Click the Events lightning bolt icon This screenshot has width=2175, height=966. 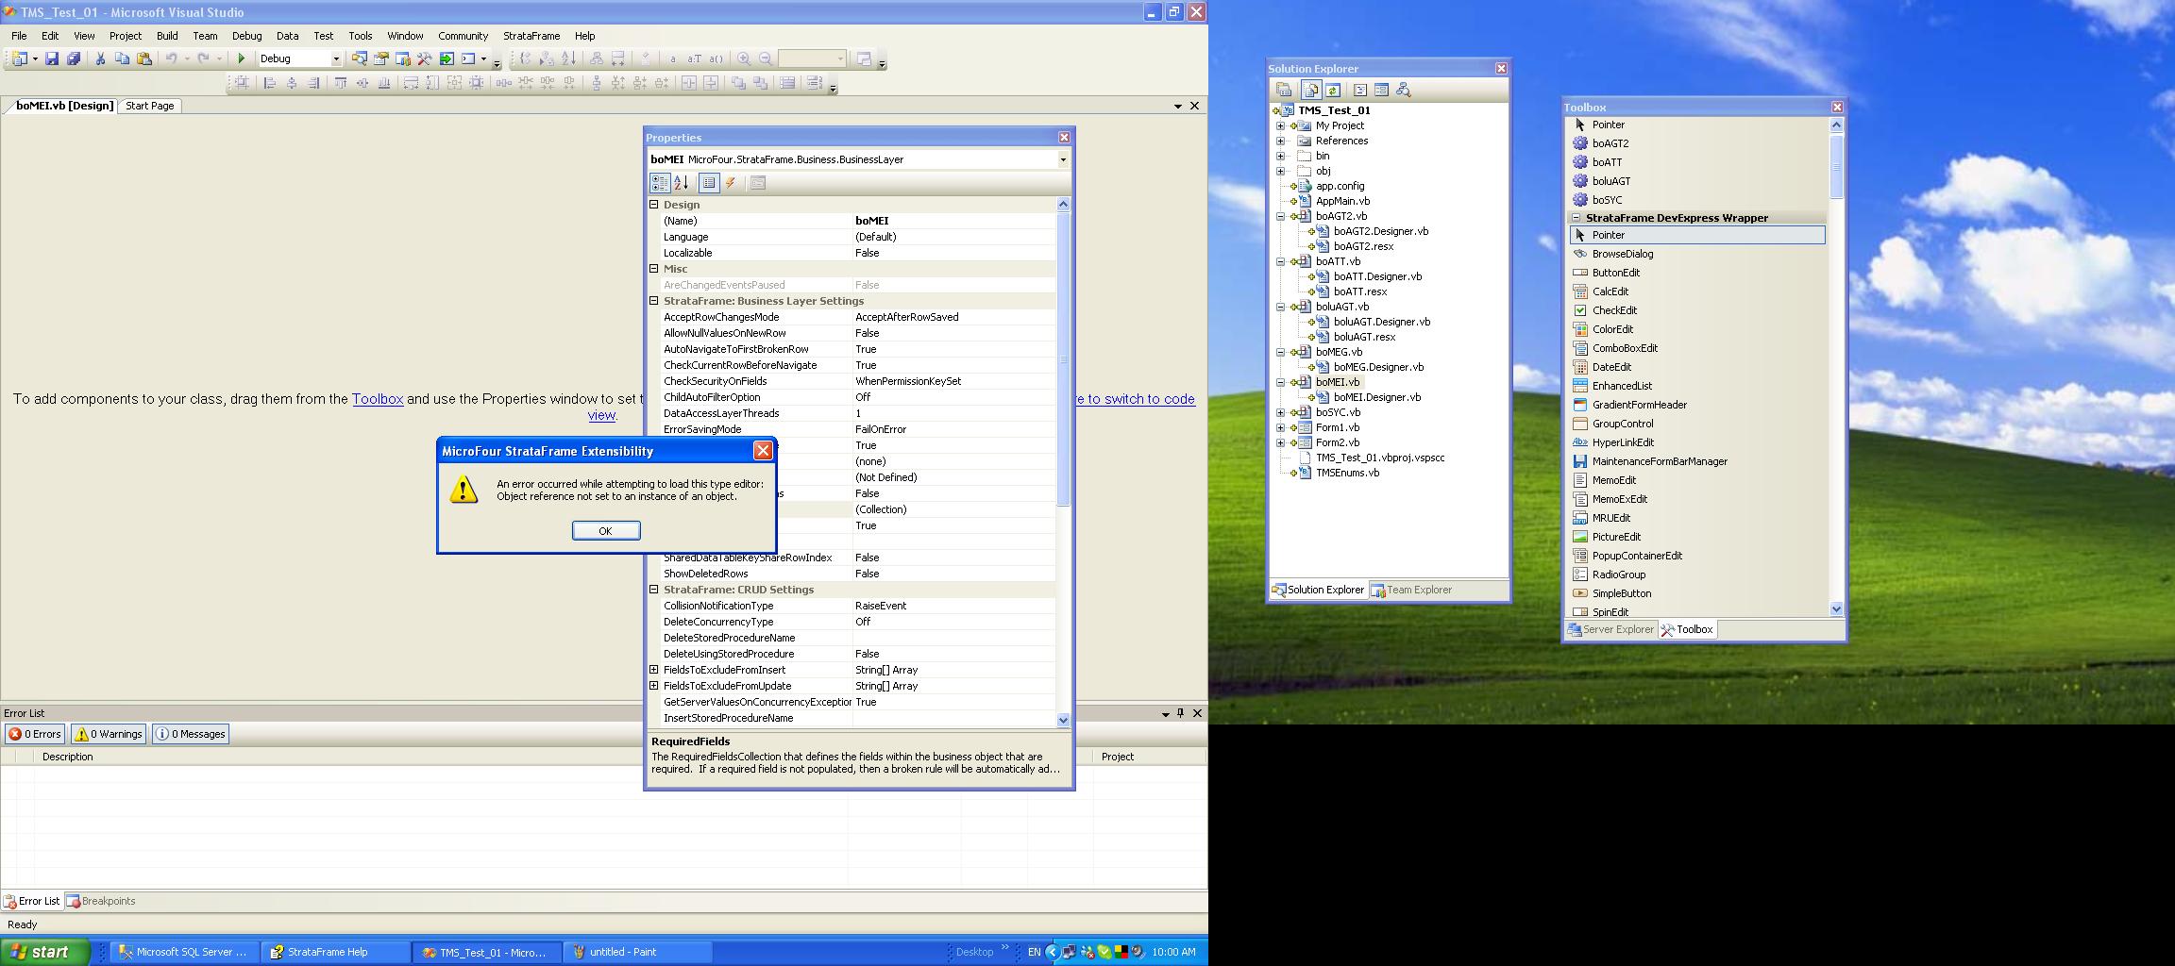tap(731, 183)
